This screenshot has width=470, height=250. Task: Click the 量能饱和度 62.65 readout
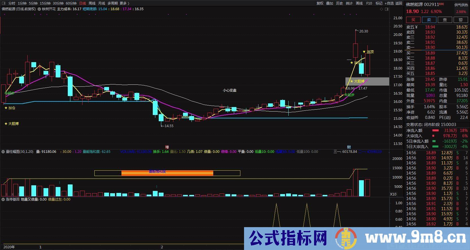point(96,152)
